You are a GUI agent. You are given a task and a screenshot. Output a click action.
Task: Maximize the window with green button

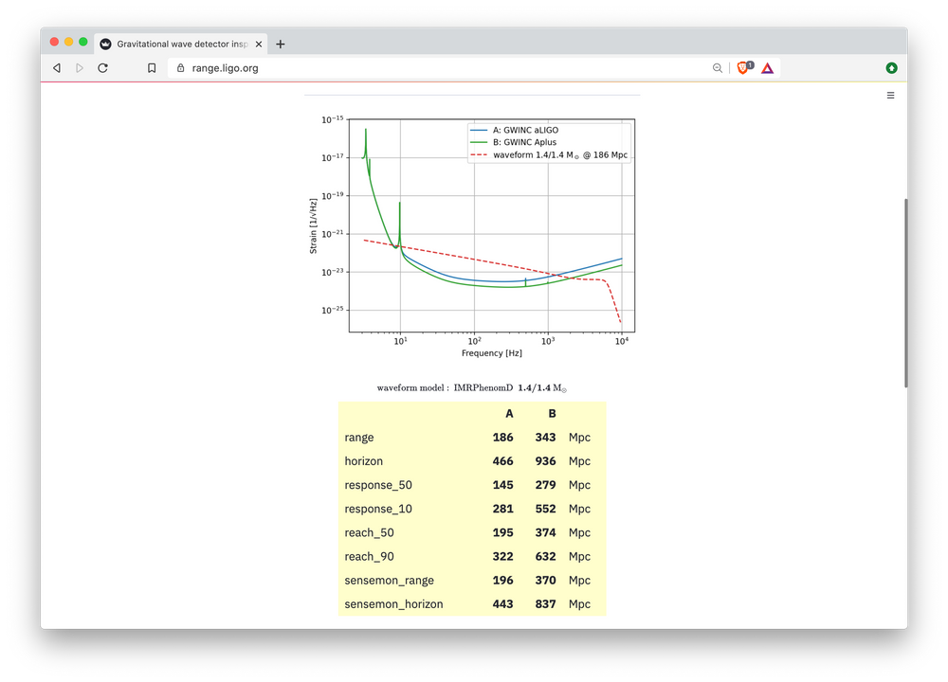[x=83, y=42]
